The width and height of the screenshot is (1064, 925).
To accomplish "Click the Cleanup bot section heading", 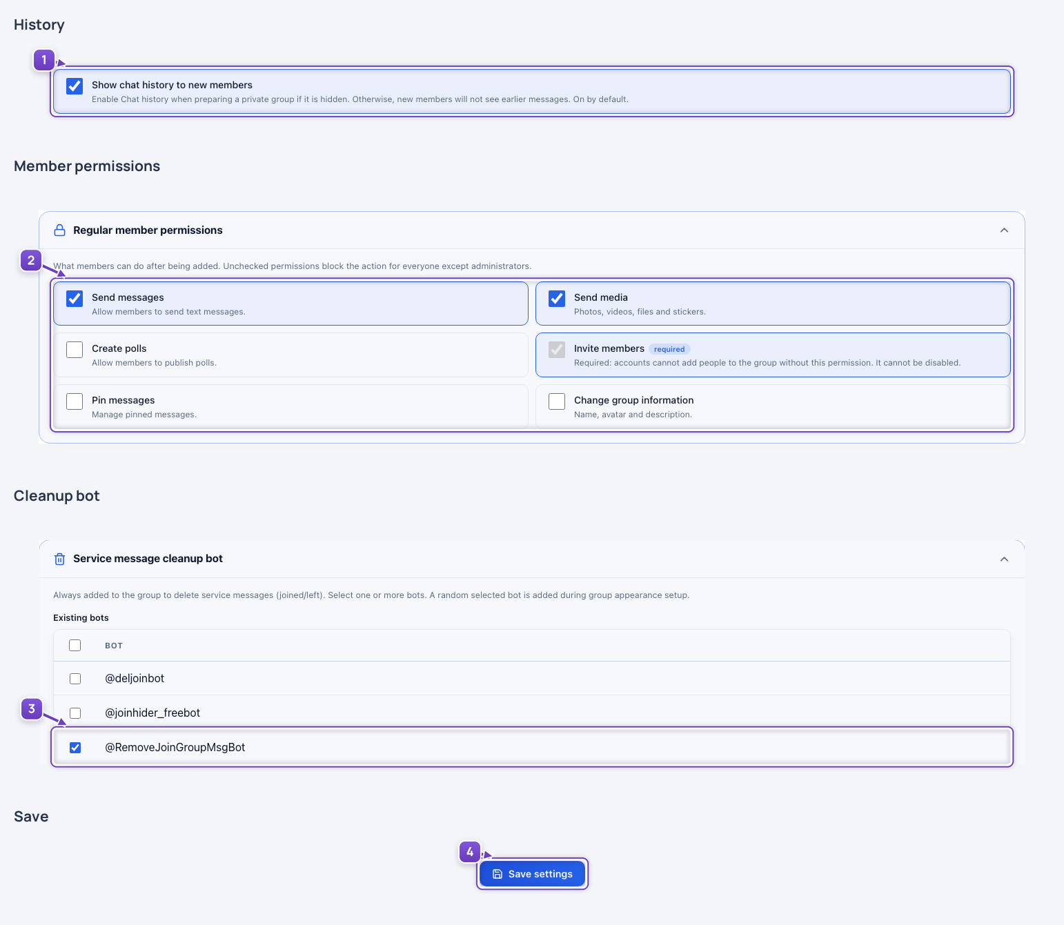I will (x=57, y=496).
